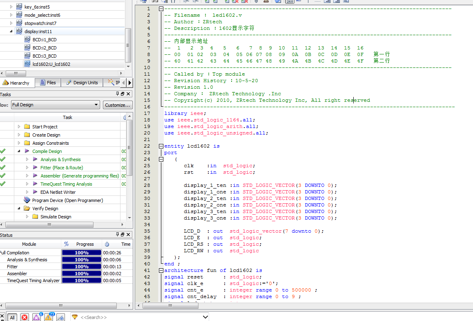Click the entity icon beside lcd1602:U_lcd1602
The height and width of the screenshot is (321, 473).
tap(27, 64)
